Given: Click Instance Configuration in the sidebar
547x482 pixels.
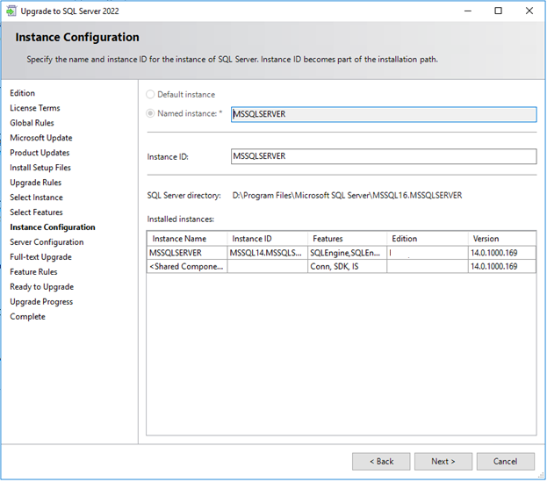Looking at the screenshot, I should click(53, 227).
